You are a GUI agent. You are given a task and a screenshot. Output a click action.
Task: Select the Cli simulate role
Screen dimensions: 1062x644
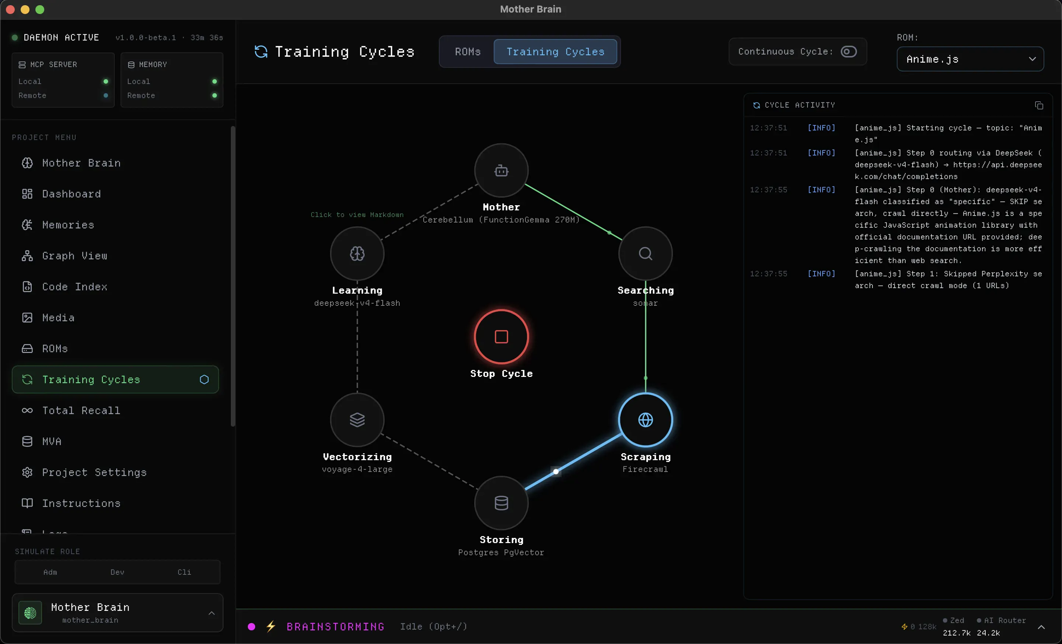184,572
